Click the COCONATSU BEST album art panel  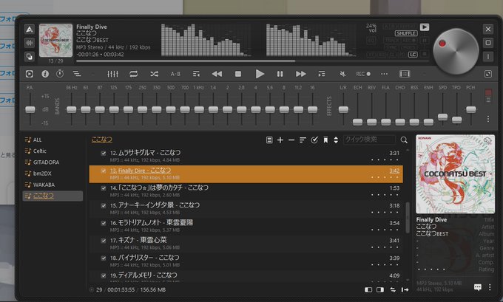[x=455, y=174]
